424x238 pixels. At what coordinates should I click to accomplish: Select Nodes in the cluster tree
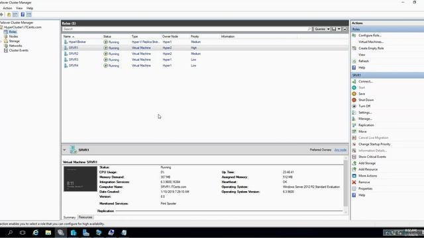(x=13, y=36)
